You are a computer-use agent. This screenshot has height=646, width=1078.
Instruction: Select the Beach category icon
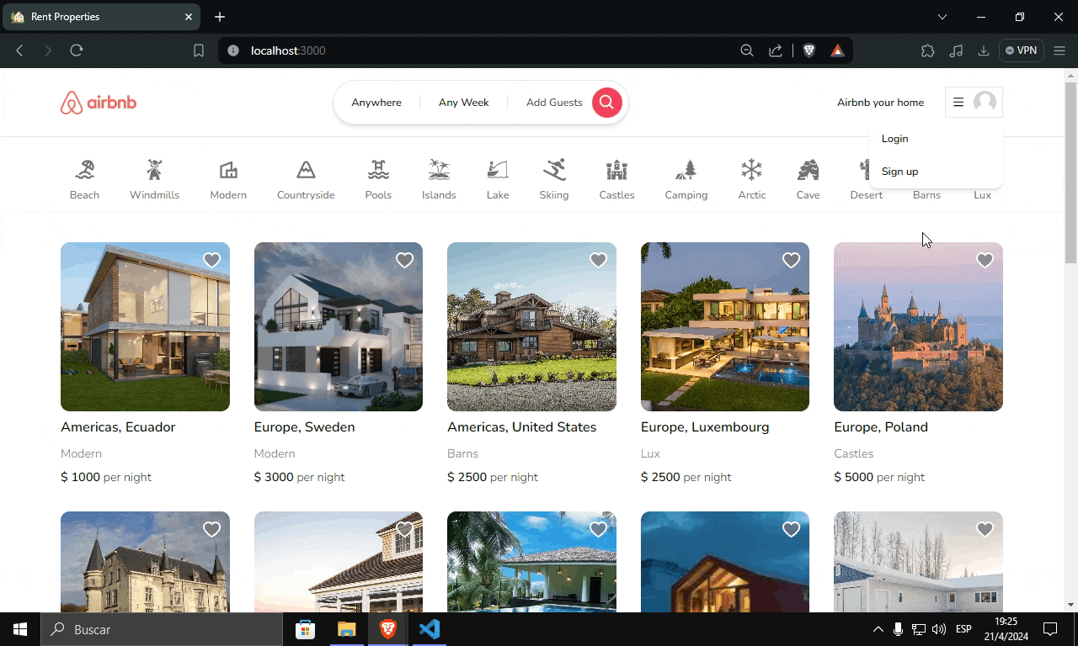coord(84,170)
